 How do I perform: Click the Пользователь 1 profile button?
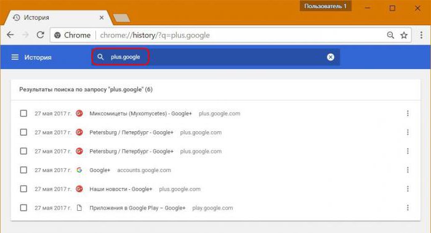(326, 6)
